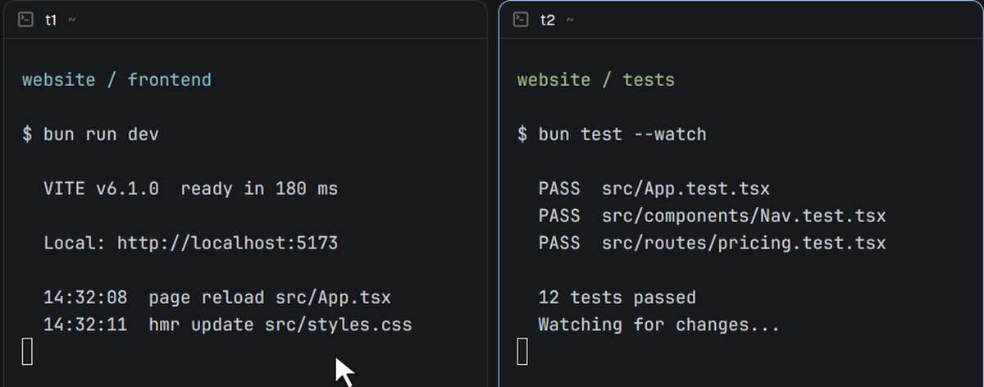Focus the cursor block in pane t2
The image size is (984, 387).
coord(522,351)
